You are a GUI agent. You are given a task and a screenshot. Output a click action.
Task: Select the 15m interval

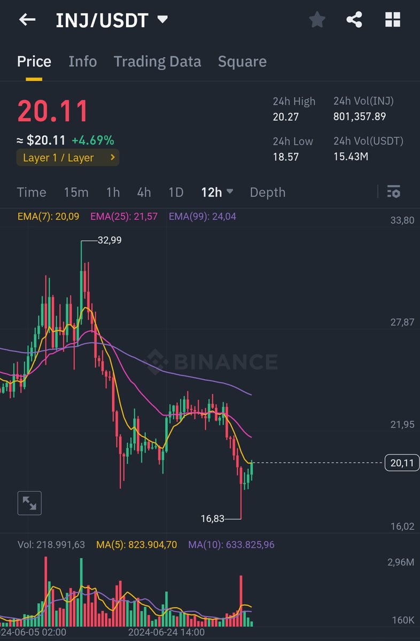(x=76, y=192)
